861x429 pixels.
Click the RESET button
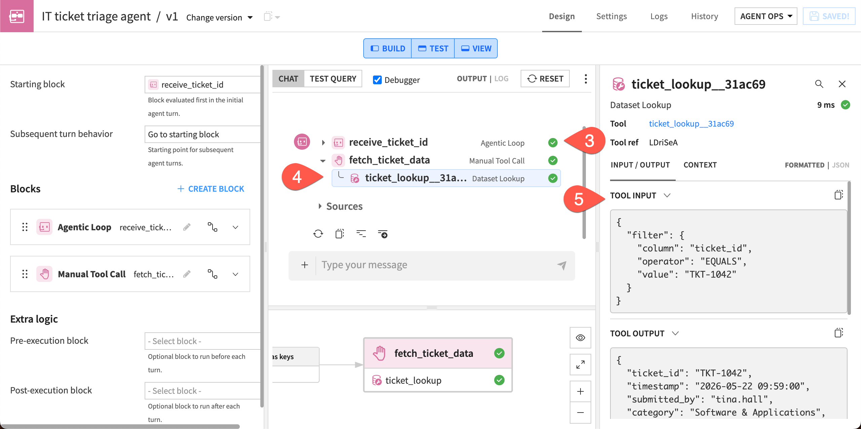click(x=545, y=79)
